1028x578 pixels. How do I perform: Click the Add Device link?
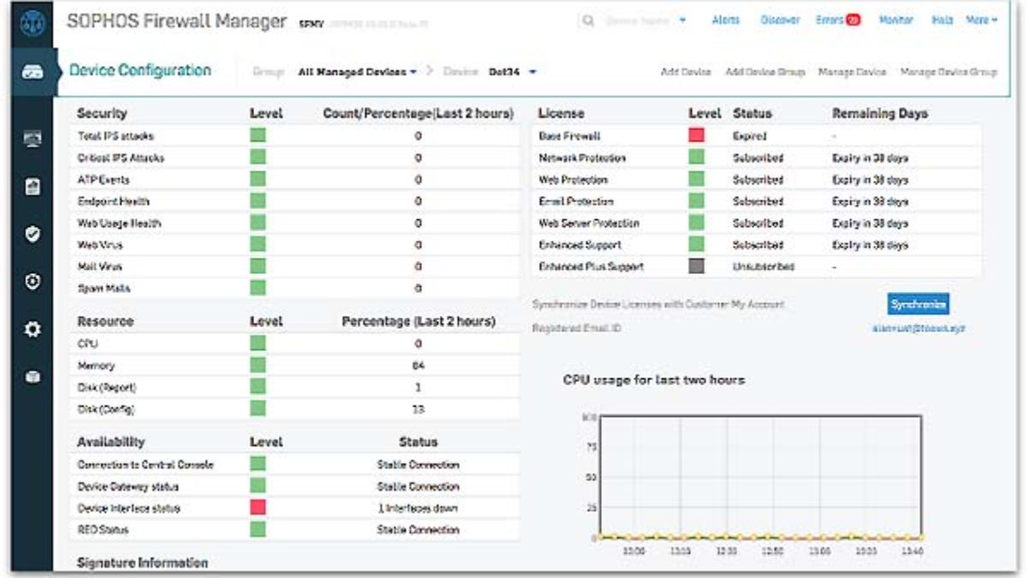tap(685, 73)
